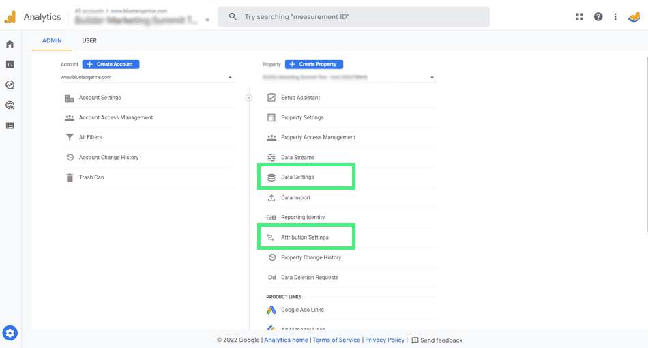The image size is (648, 348).
Task: Click the Admin gear icon
Action: (10, 333)
